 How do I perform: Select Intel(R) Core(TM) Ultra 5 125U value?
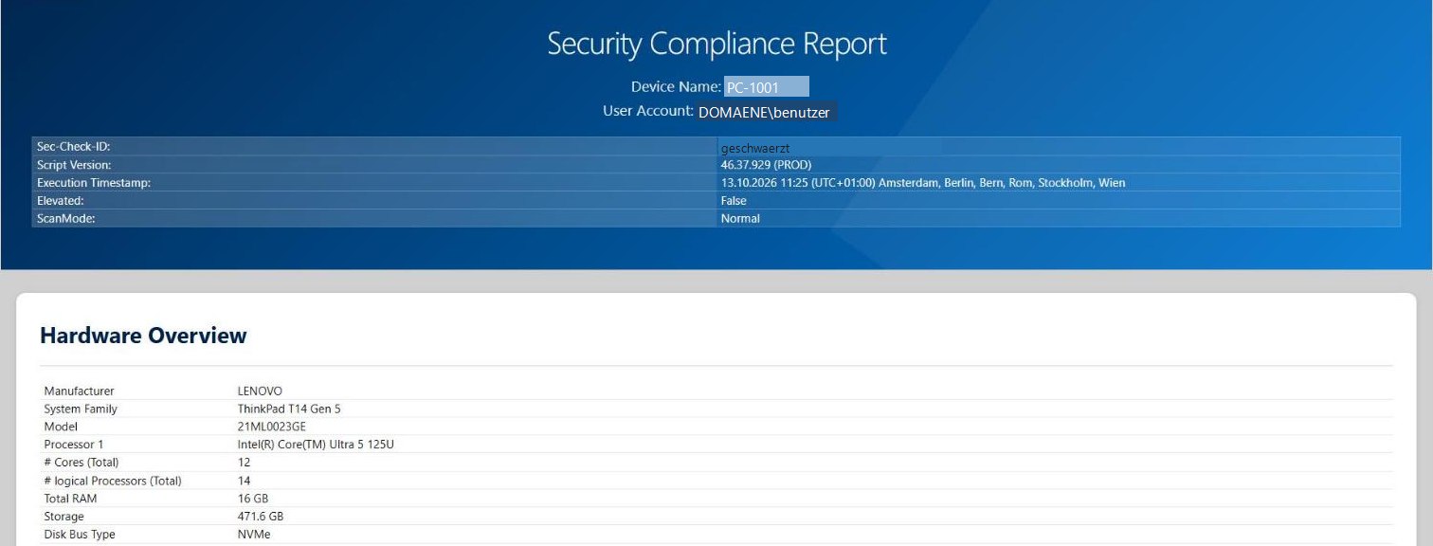(x=316, y=445)
